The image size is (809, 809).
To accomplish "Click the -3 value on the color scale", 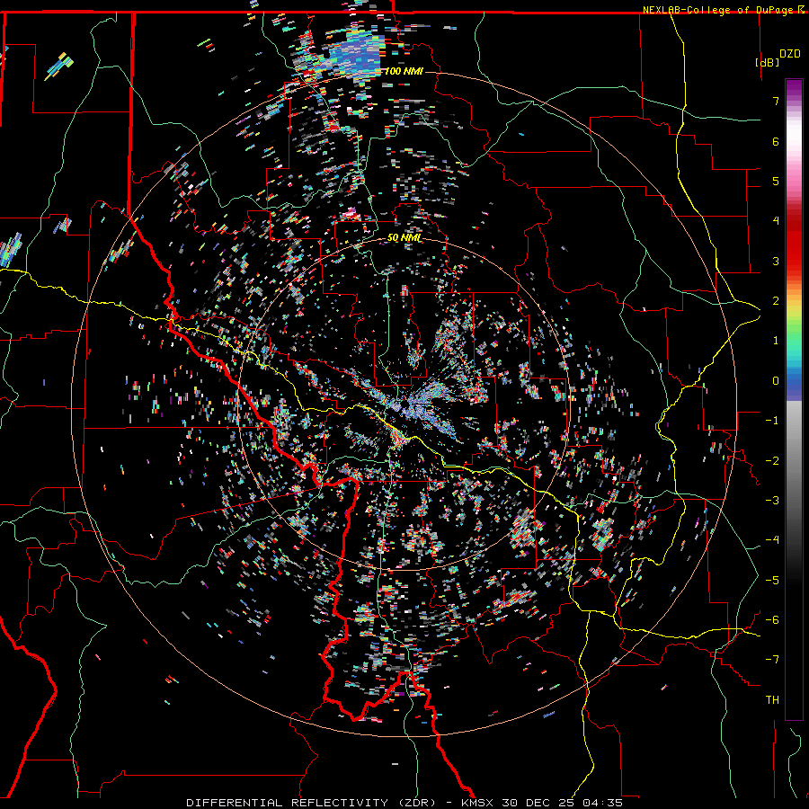I will click(772, 501).
